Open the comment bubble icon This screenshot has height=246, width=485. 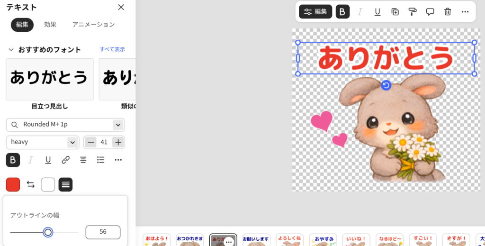pos(430,12)
